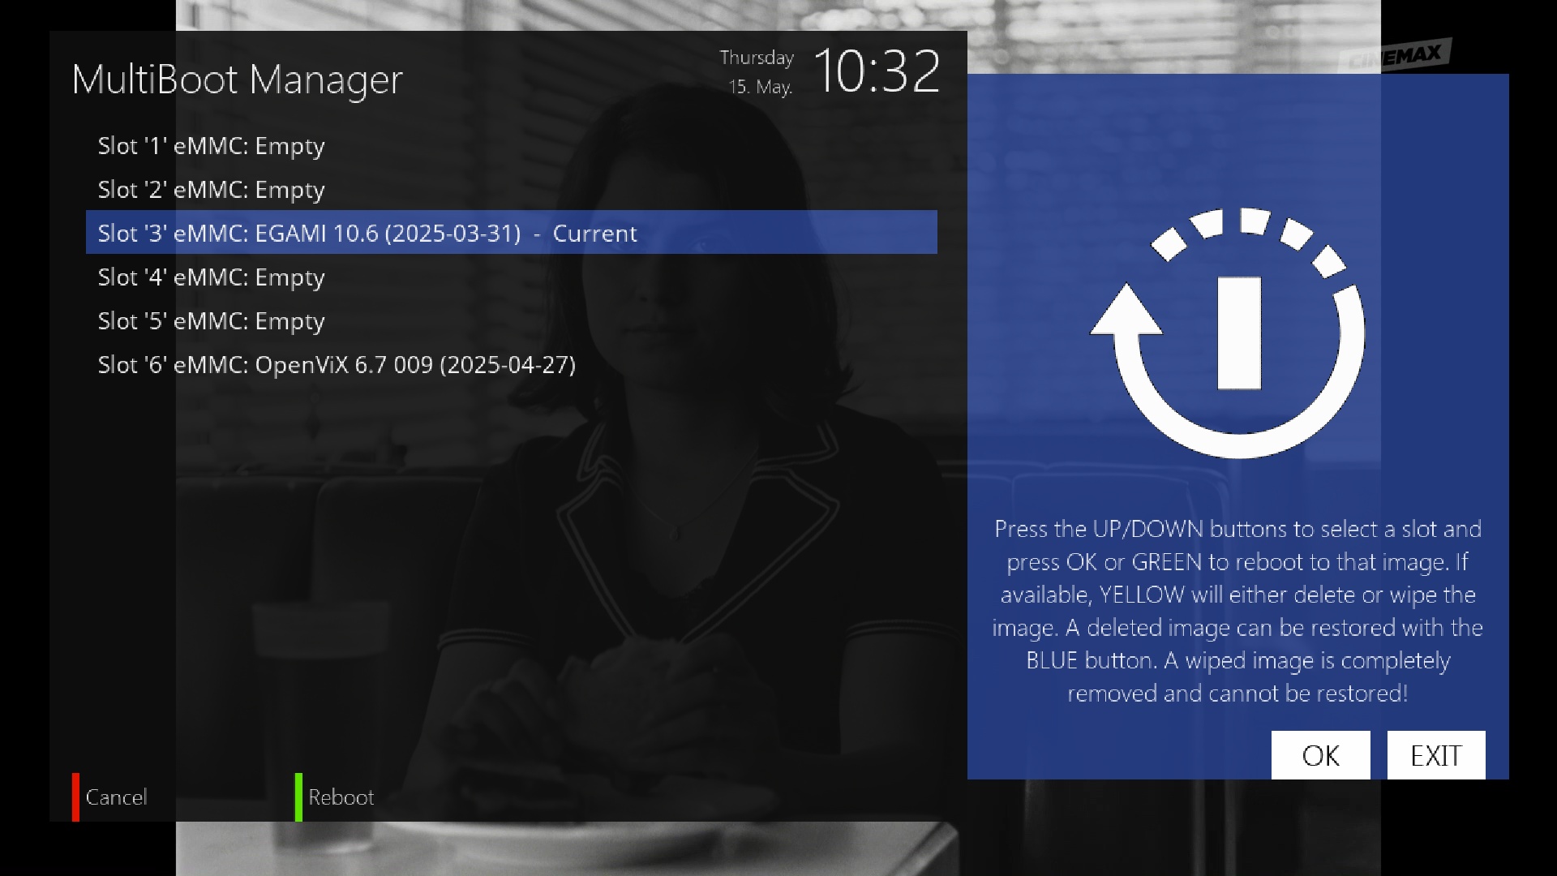
Task: Click the word Current in highlighted slot
Action: tap(594, 234)
